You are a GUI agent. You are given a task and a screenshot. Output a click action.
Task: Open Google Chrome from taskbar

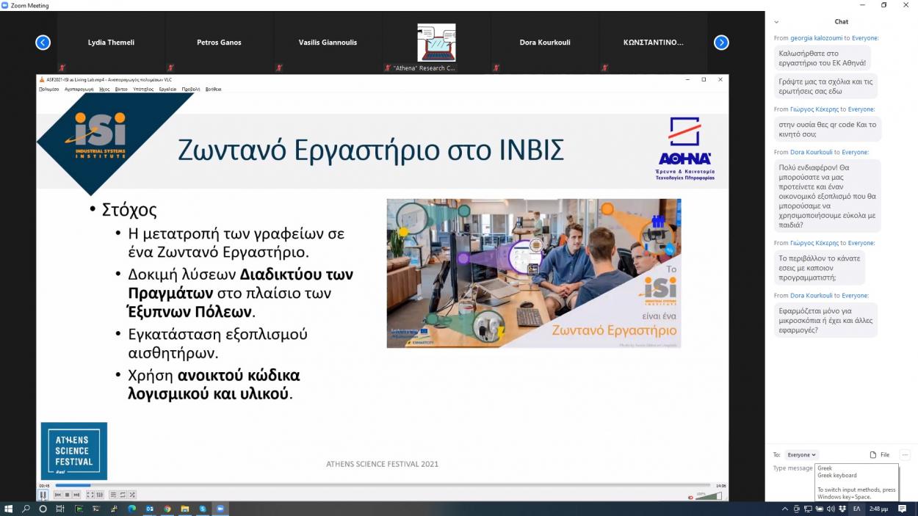pos(167,509)
